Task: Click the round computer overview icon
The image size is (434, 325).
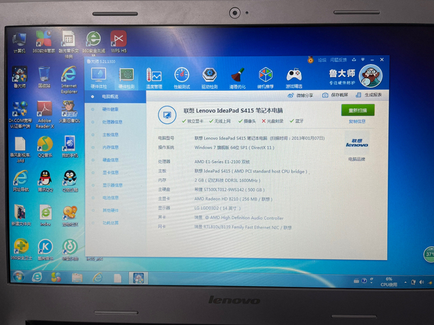Action: point(167,115)
